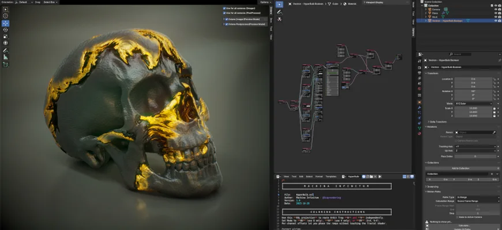The height and width of the screenshot is (230, 502).
Task: Open the Material properties tab
Action: point(419,133)
